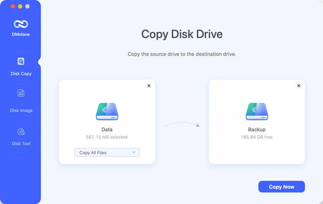Switch to Disk Tool tab label
Viewport: 323px width, 204px height.
(21, 143)
